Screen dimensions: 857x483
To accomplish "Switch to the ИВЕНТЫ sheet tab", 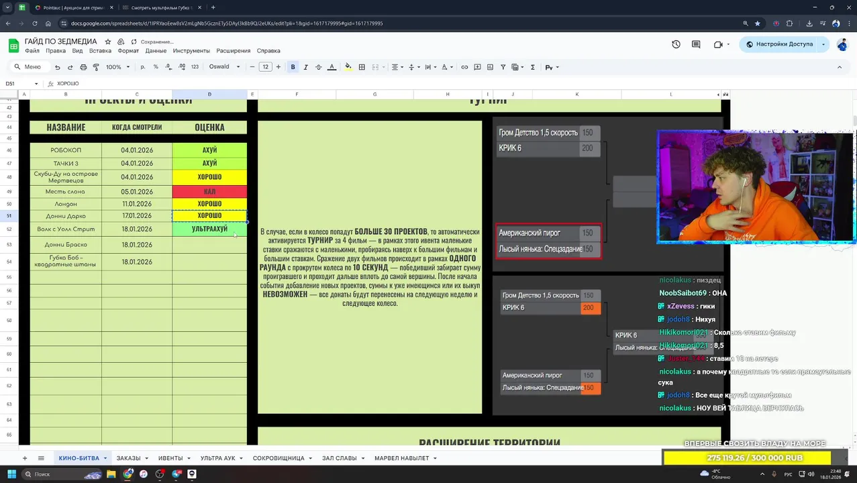I will click(170, 458).
